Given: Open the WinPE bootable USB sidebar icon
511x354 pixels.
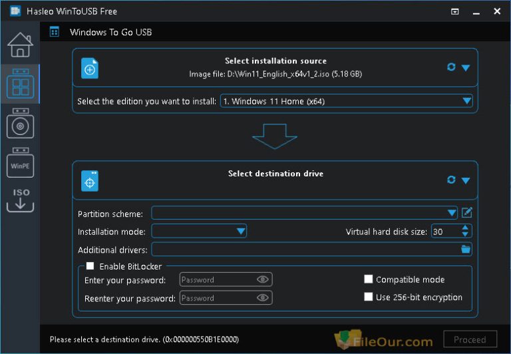Looking at the screenshot, I should (20, 162).
